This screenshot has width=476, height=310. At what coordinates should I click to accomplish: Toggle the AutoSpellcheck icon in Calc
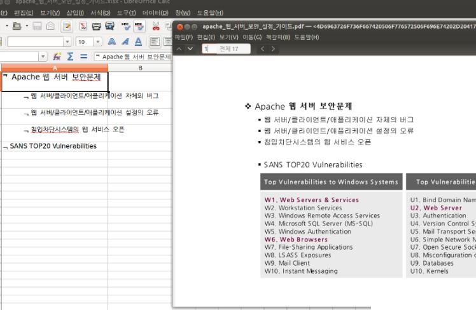[x=139, y=27]
